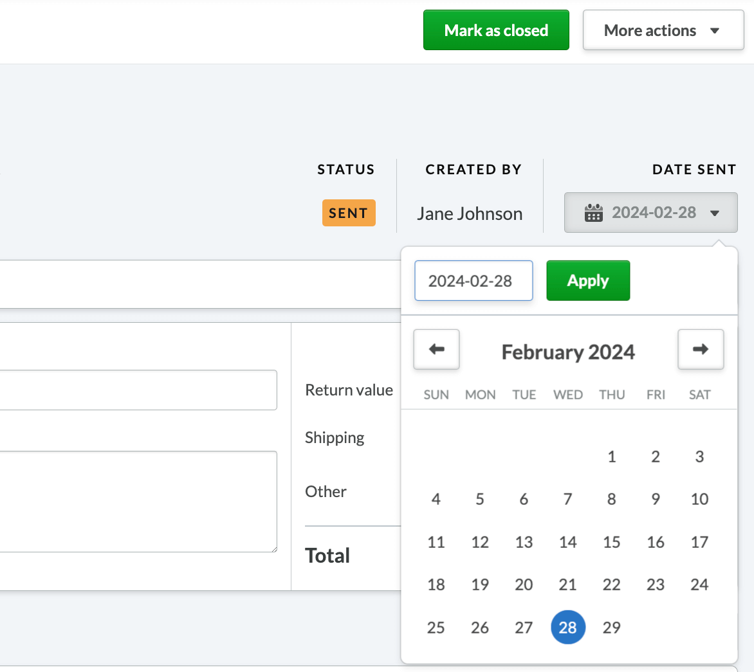This screenshot has width=754, height=672.
Task: Click the highlighted day 28
Action: [567, 627]
